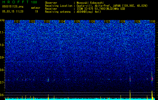Click the meteor echo at the 1123 marker
The width and height of the screenshot is (158, 100).
click(x=48, y=80)
